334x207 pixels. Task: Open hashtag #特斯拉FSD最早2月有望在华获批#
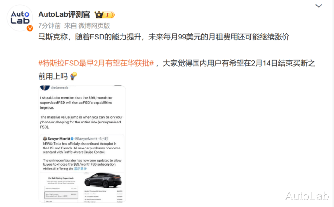pyautogui.click(x=96, y=63)
